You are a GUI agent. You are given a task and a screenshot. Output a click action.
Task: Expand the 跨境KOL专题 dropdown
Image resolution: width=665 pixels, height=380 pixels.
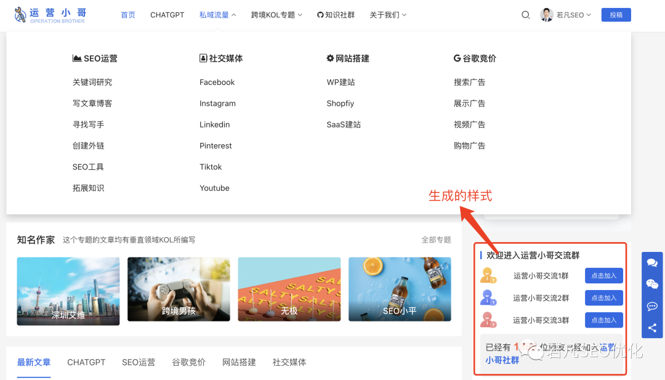(x=276, y=15)
